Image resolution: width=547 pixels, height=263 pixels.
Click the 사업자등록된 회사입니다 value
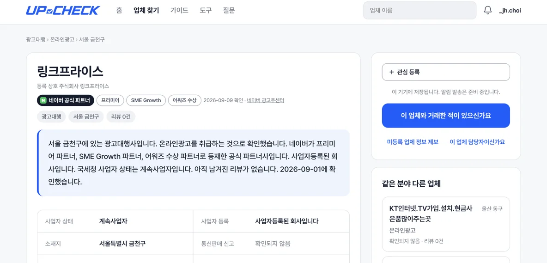tap(287, 221)
